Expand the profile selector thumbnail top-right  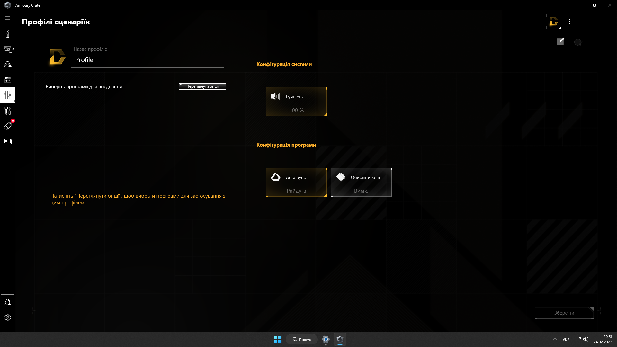[553, 22]
